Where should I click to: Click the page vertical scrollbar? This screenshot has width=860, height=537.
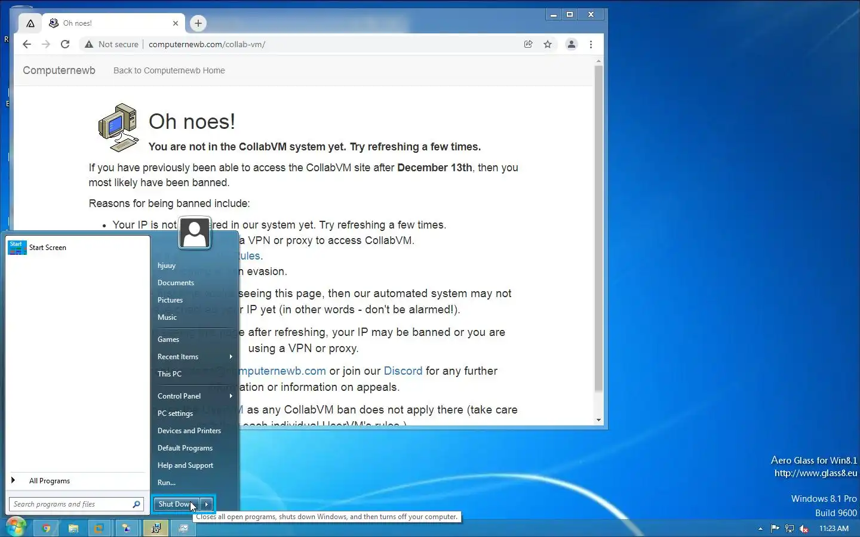[x=598, y=229]
